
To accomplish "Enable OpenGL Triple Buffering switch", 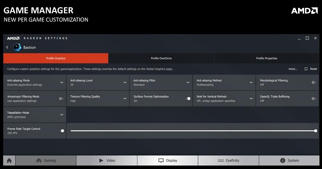I will pos(314,98).
